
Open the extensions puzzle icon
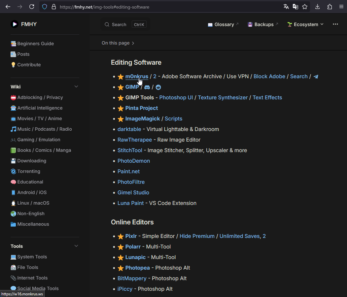coord(330,7)
